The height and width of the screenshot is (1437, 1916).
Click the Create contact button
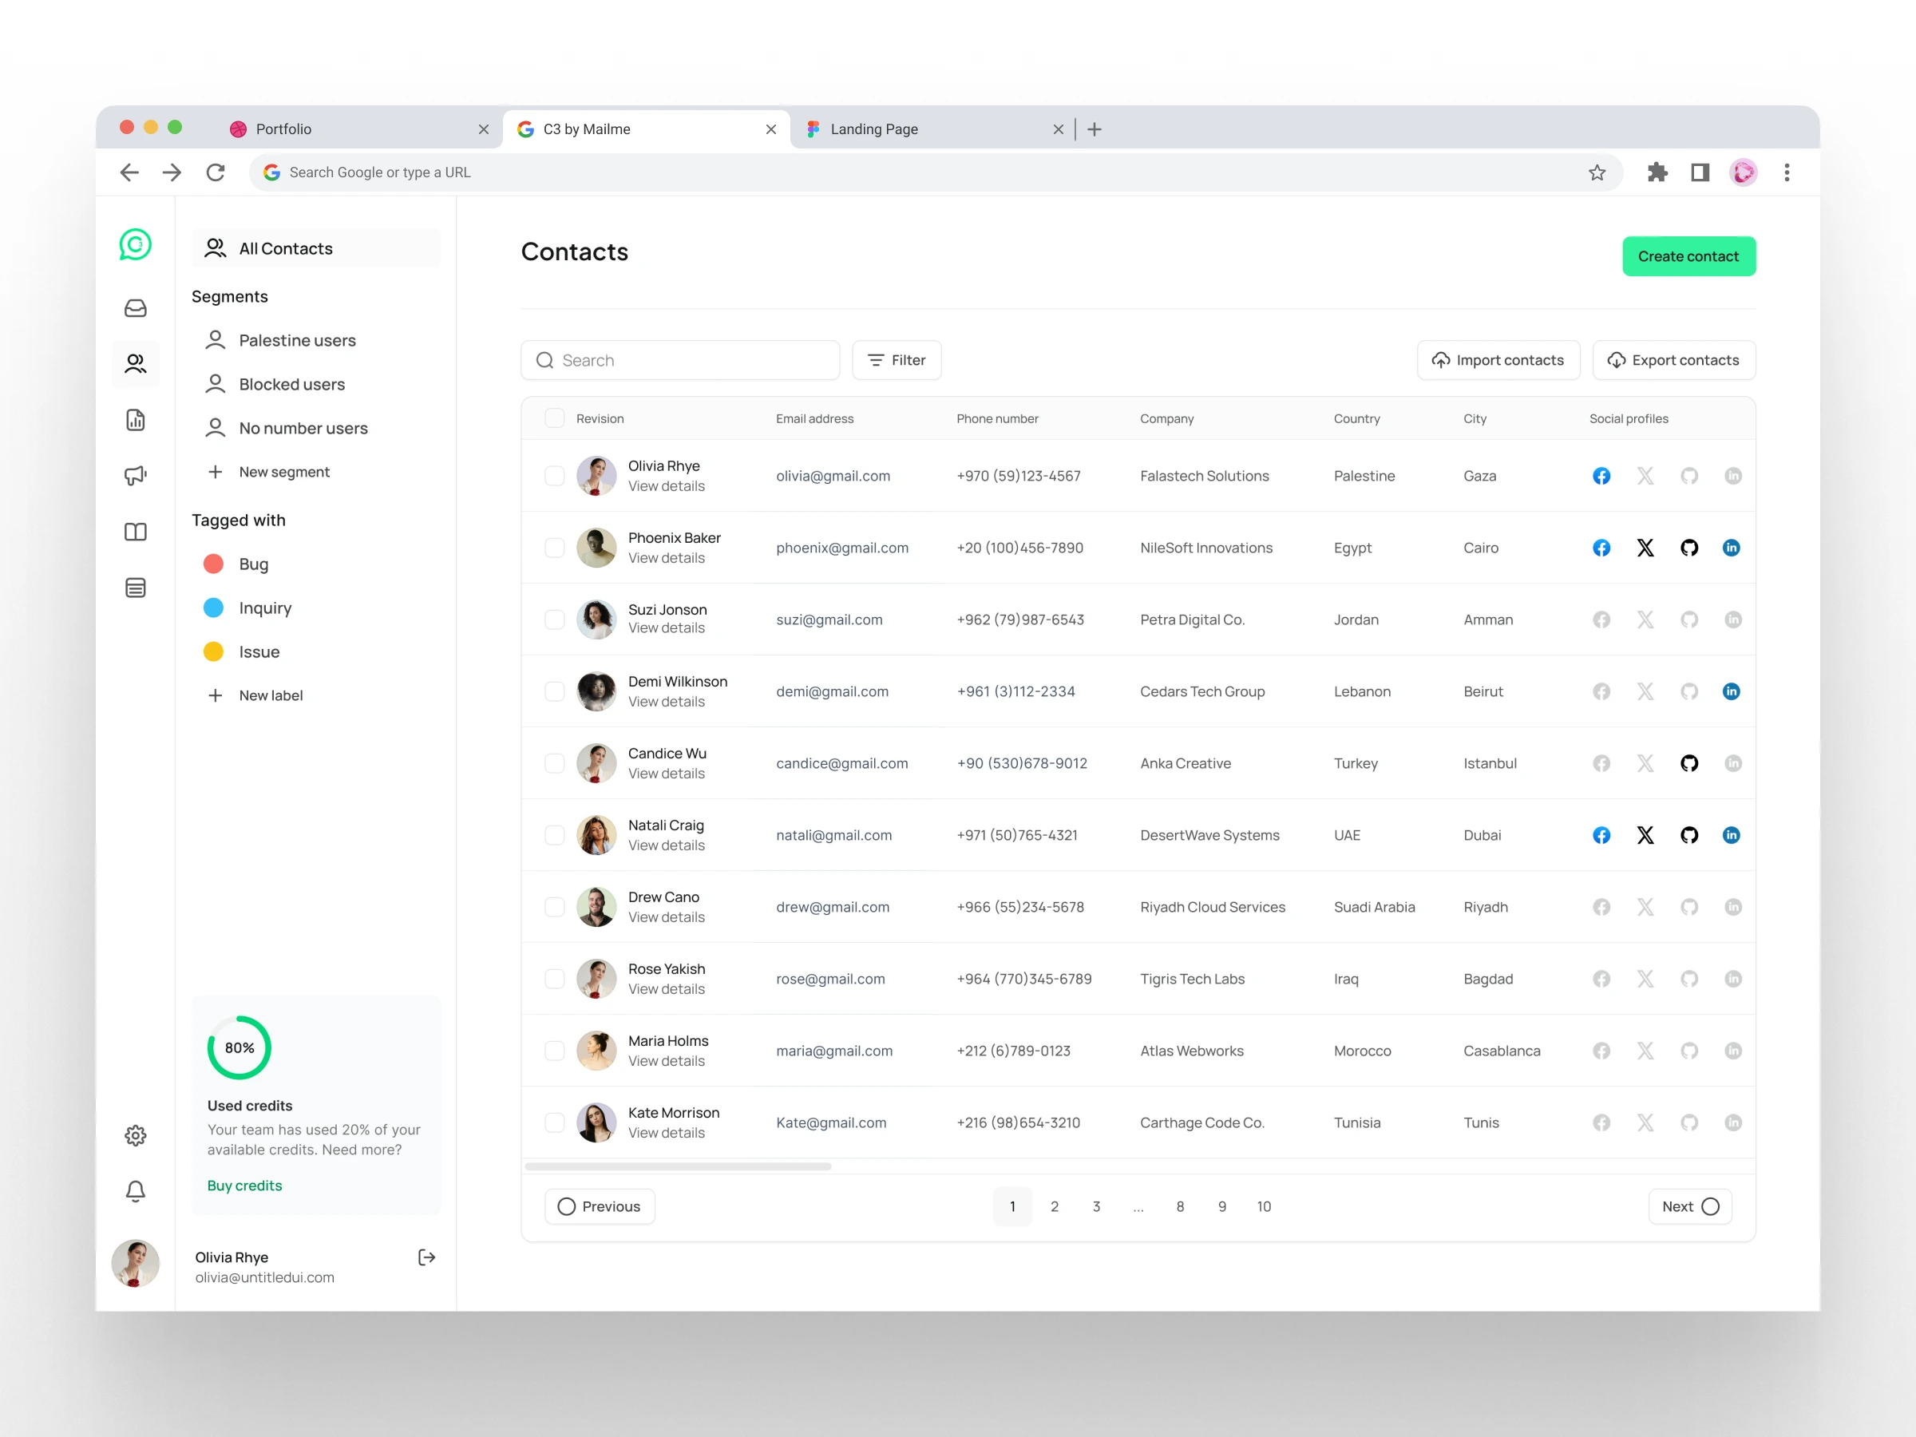(x=1688, y=255)
